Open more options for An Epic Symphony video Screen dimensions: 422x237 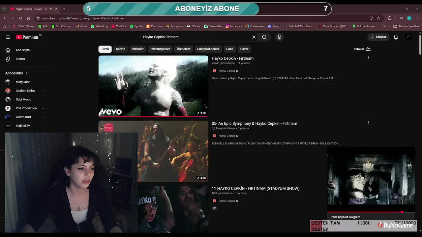point(369,123)
